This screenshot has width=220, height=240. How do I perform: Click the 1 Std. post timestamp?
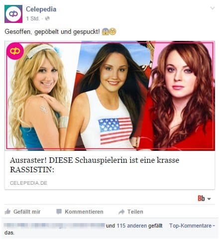32,18
